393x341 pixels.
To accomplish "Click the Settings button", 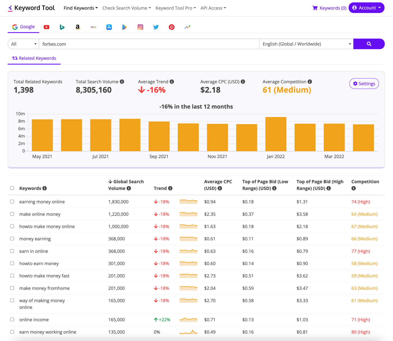I will (x=364, y=83).
